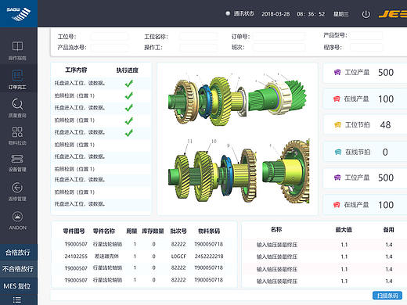Open the 物料拉动 grid icon
Image resolution: width=407 pixels, height=305 pixels.
tap(17, 132)
